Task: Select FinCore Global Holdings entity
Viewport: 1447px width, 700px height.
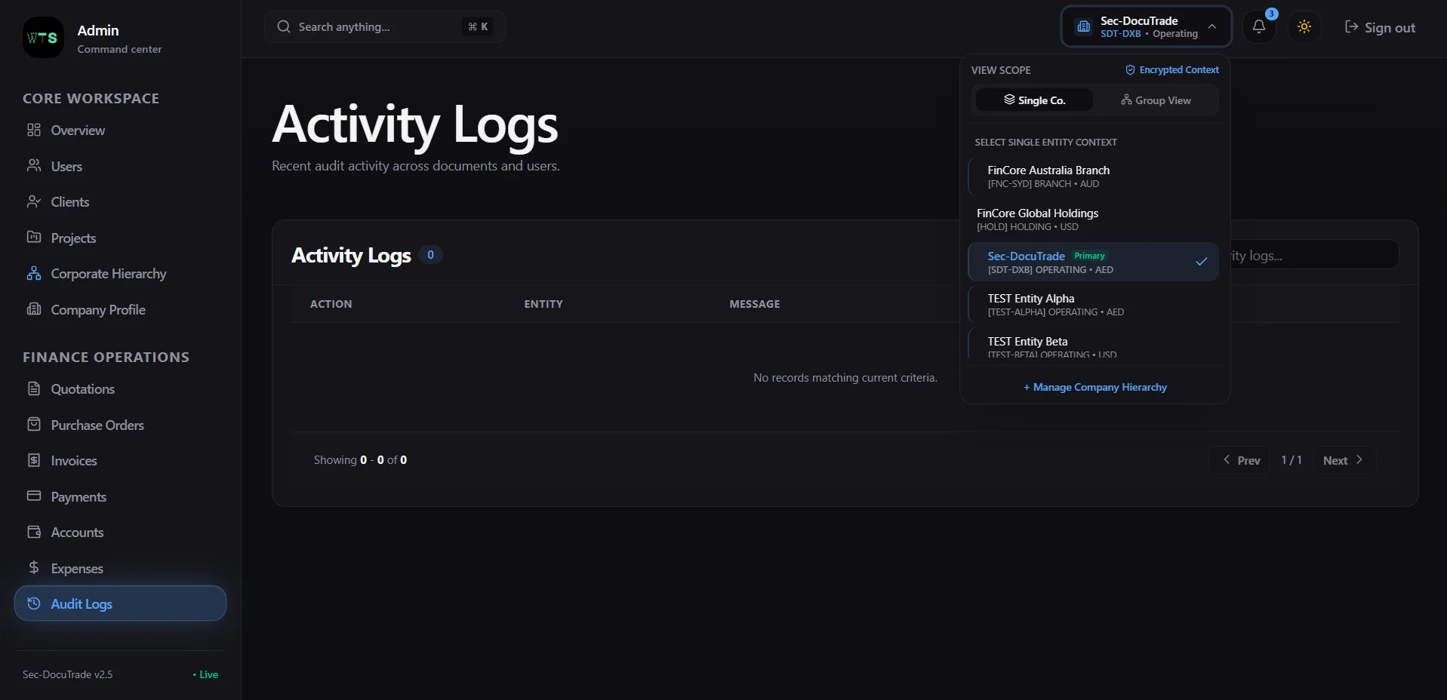Action: [x=1093, y=220]
